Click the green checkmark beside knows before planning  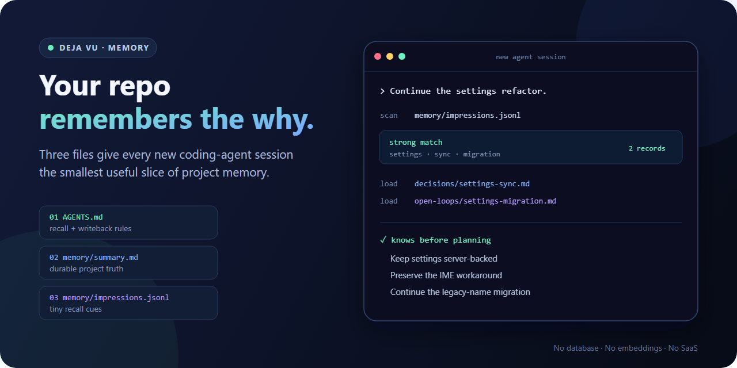(383, 240)
